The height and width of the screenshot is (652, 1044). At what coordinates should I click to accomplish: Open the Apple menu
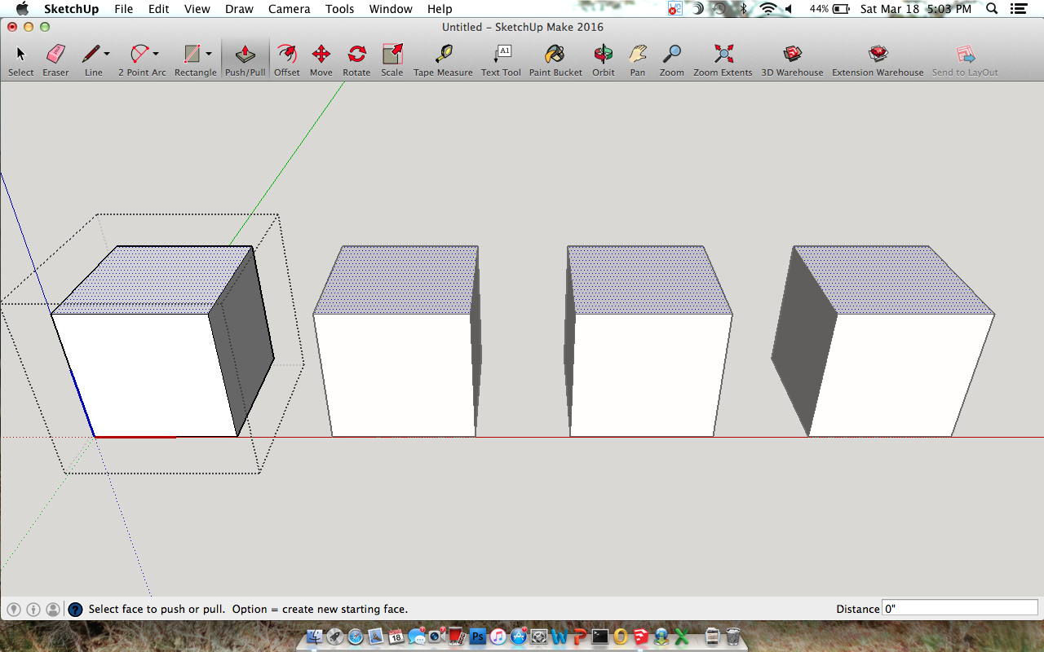tap(22, 9)
